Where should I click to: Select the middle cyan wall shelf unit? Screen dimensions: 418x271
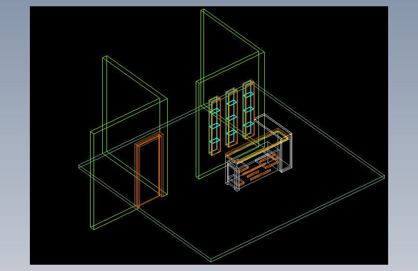click(231, 118)
